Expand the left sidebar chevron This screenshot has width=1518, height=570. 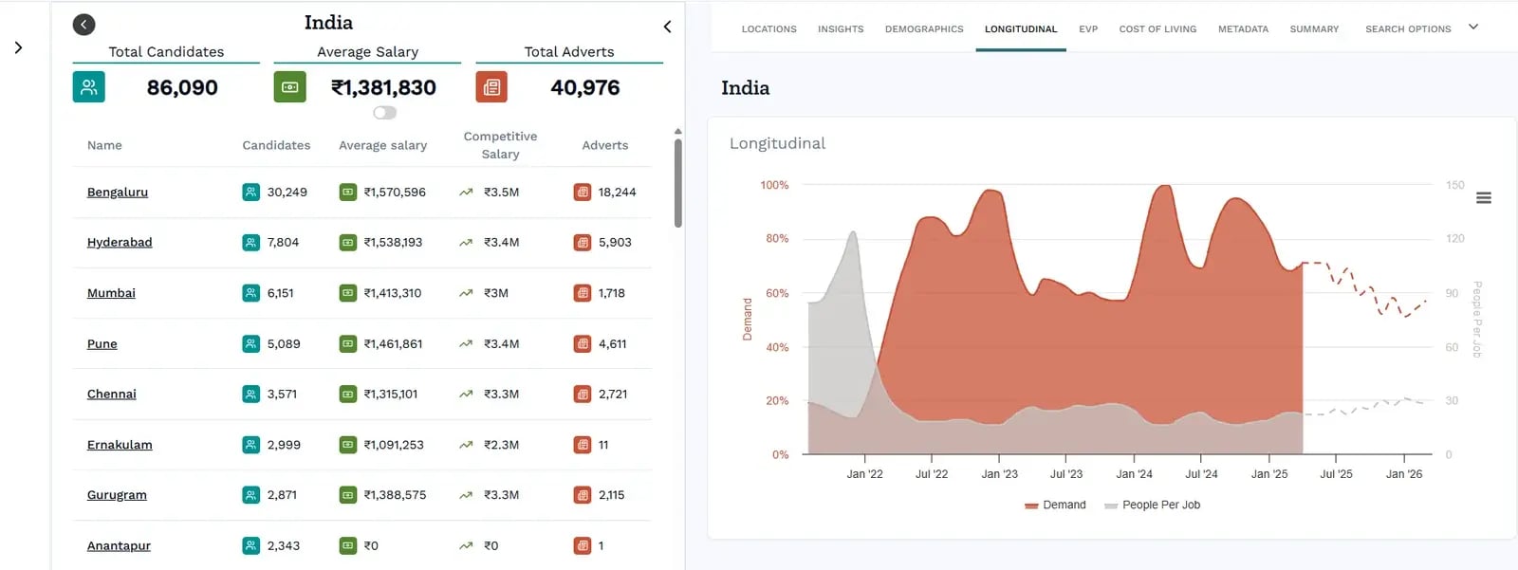[18, 47]
